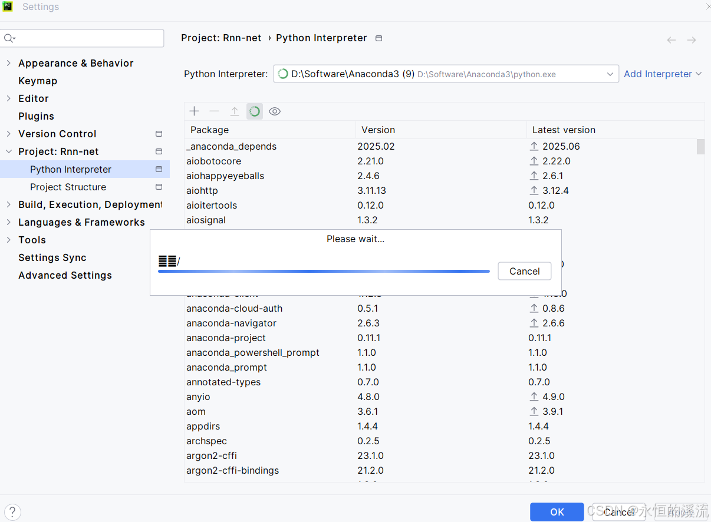711x522 pixels.
Task: Click upgrade arrow for aom
Action: tap(534, 411)
